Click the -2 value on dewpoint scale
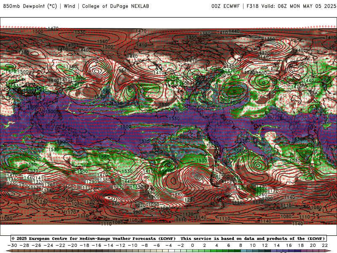 coord(181,245)
